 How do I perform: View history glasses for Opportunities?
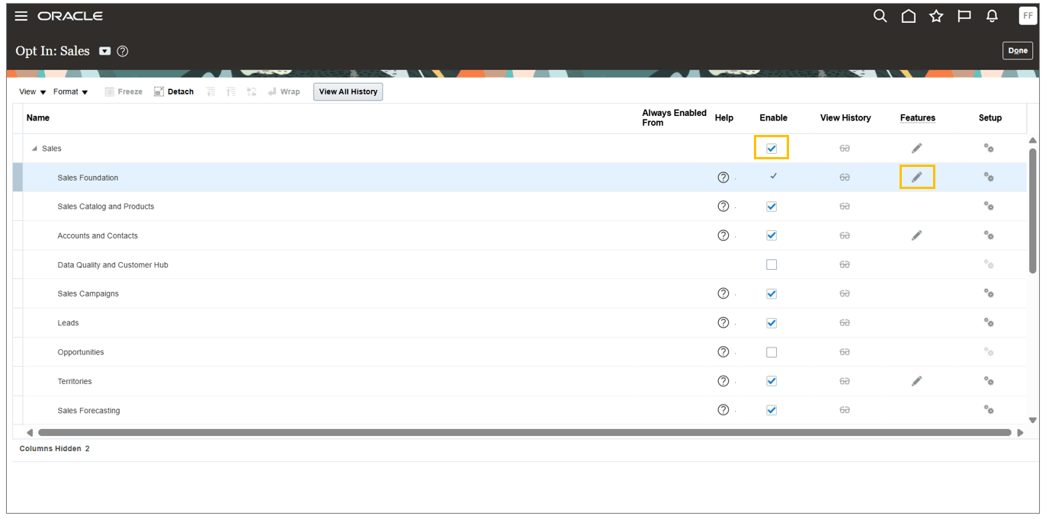tap(845, 352)
